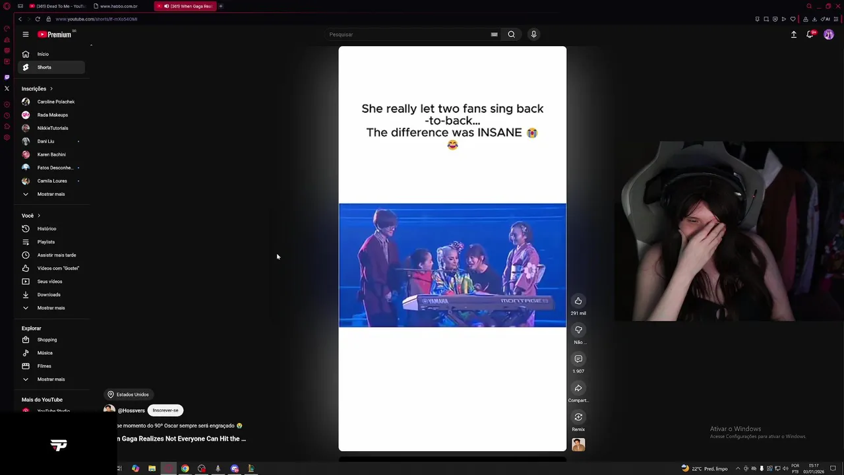Open Karen Bachini channel subscription
The width and height of the screenshot is (844, 475).
[x=51, y=154]
